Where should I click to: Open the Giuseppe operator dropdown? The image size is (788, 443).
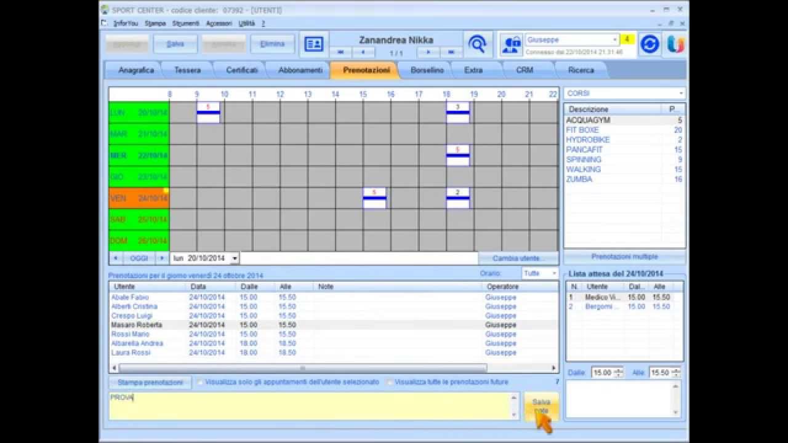coord(614,39)
